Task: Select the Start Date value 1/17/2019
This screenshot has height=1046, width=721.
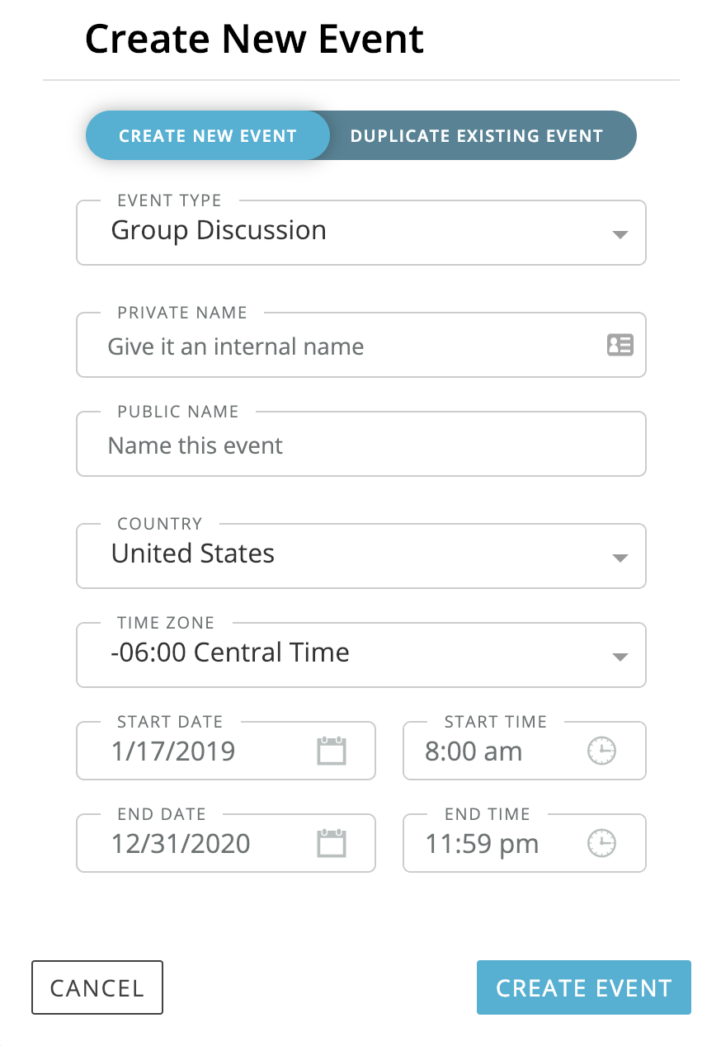Action: tap(173, 752)
